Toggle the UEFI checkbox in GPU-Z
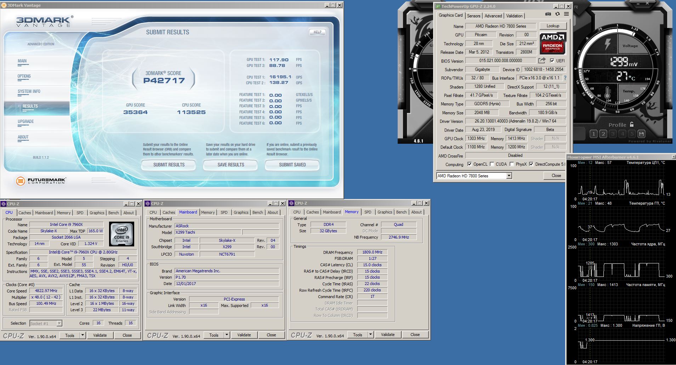Image resolution: width=676 pixels, height=365 pixels. point(552,61)
